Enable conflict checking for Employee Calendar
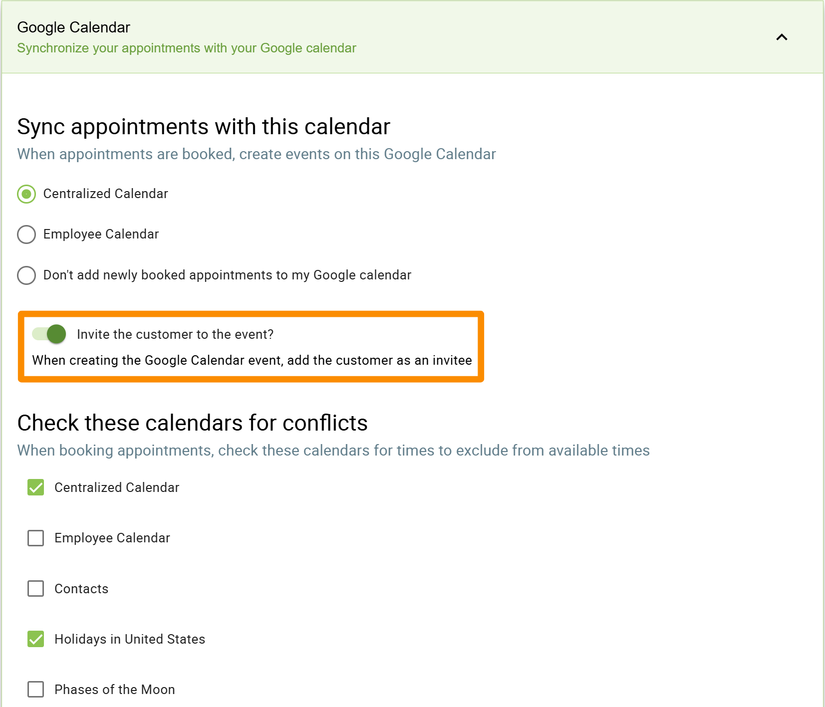Viewport: 825px width, 707px height. tap(35, 538)
